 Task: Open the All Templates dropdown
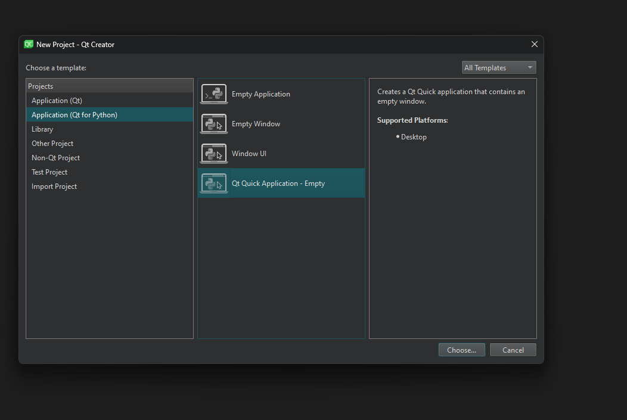pos(499,67)
